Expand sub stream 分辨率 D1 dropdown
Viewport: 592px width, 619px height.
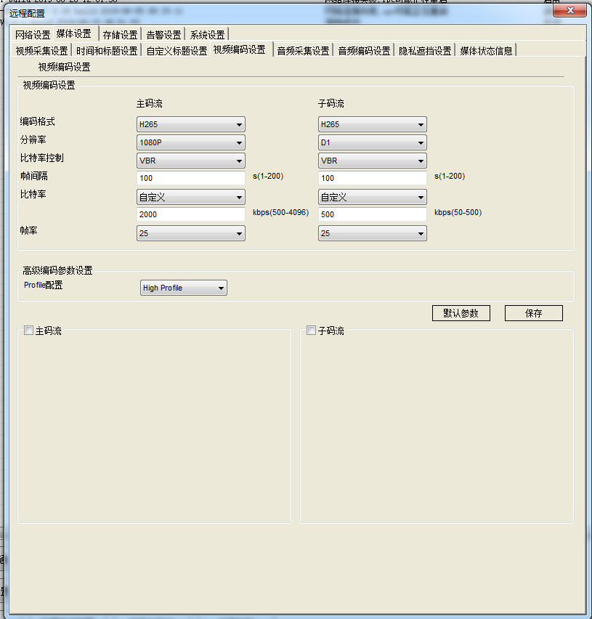(x=372, y=142)
